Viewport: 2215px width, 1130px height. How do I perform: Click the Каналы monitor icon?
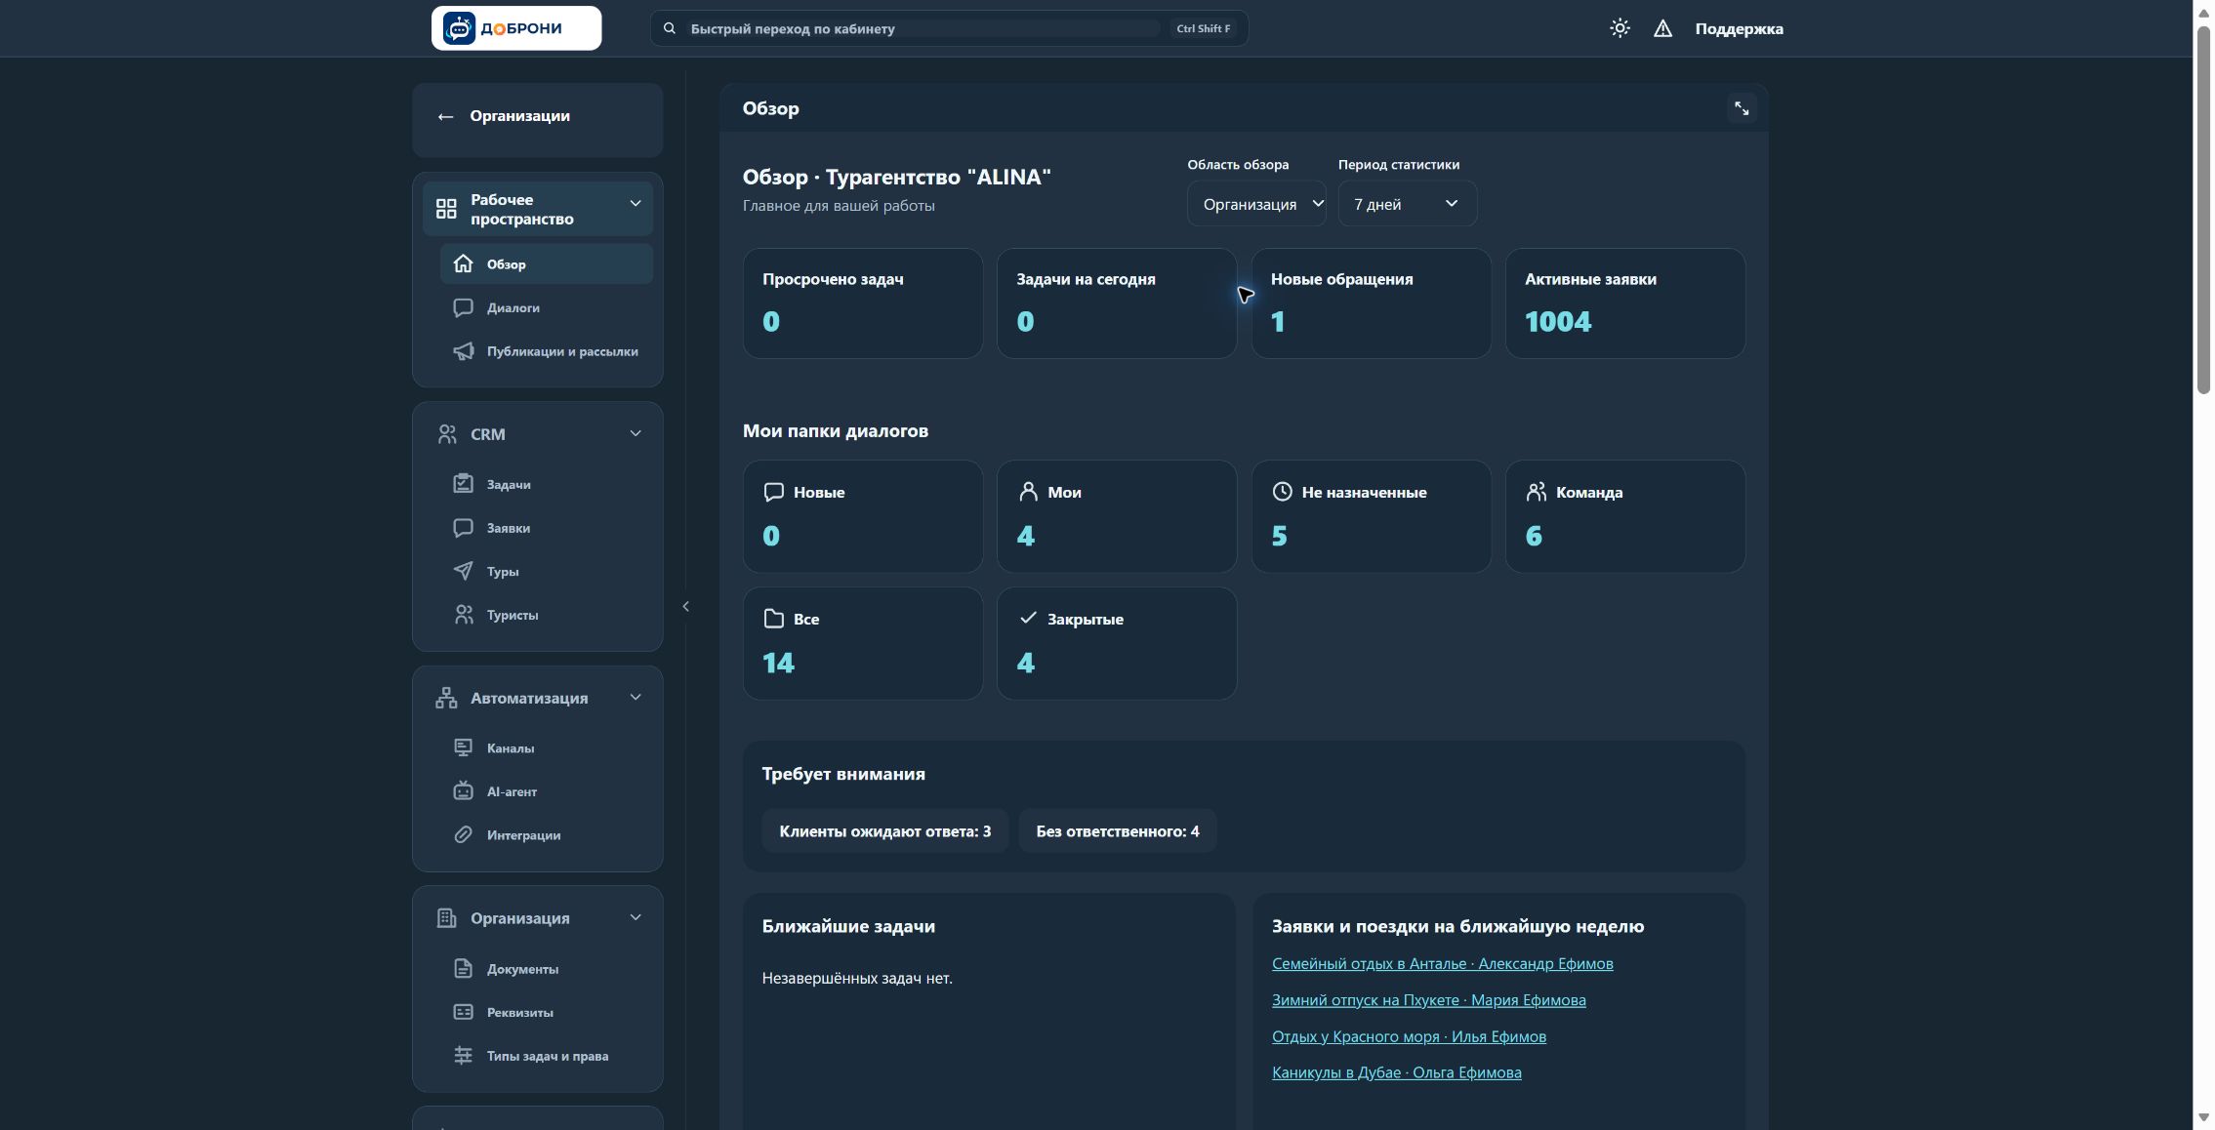click(x=464, y=747)
